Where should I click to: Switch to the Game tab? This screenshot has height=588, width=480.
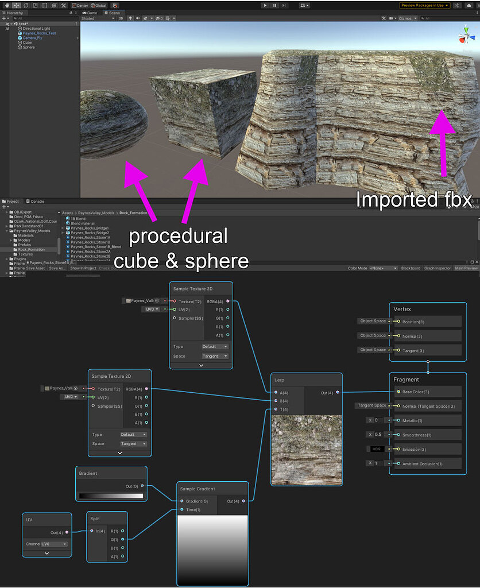90,13
